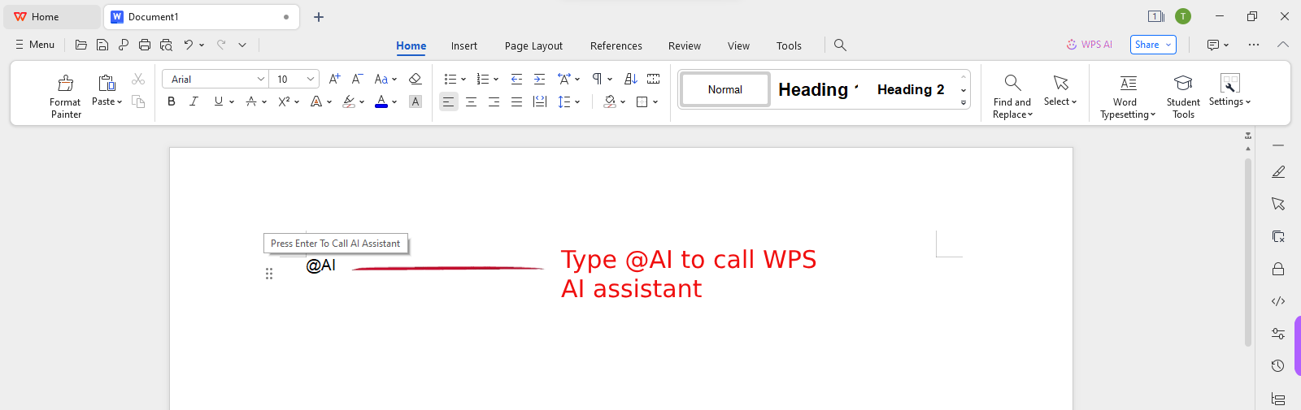Apply text highlight color
The height and width of the screenshot is (410, 1301).
(349, 101)
